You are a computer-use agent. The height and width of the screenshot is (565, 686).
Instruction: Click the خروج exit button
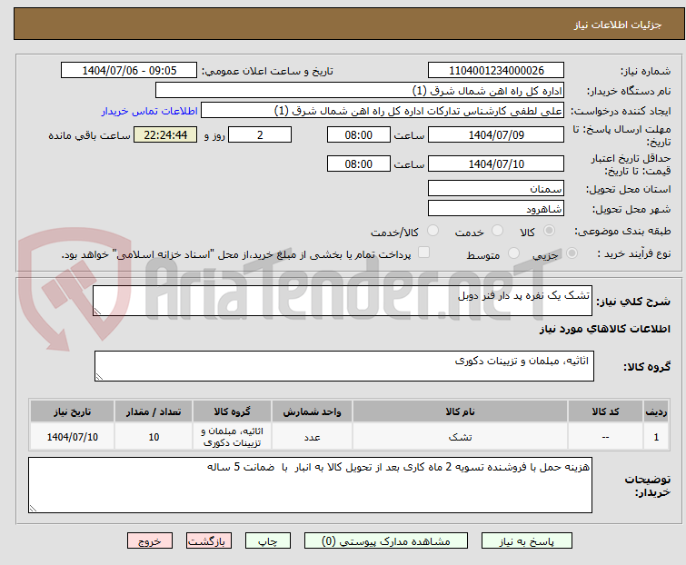coord(150,541)
